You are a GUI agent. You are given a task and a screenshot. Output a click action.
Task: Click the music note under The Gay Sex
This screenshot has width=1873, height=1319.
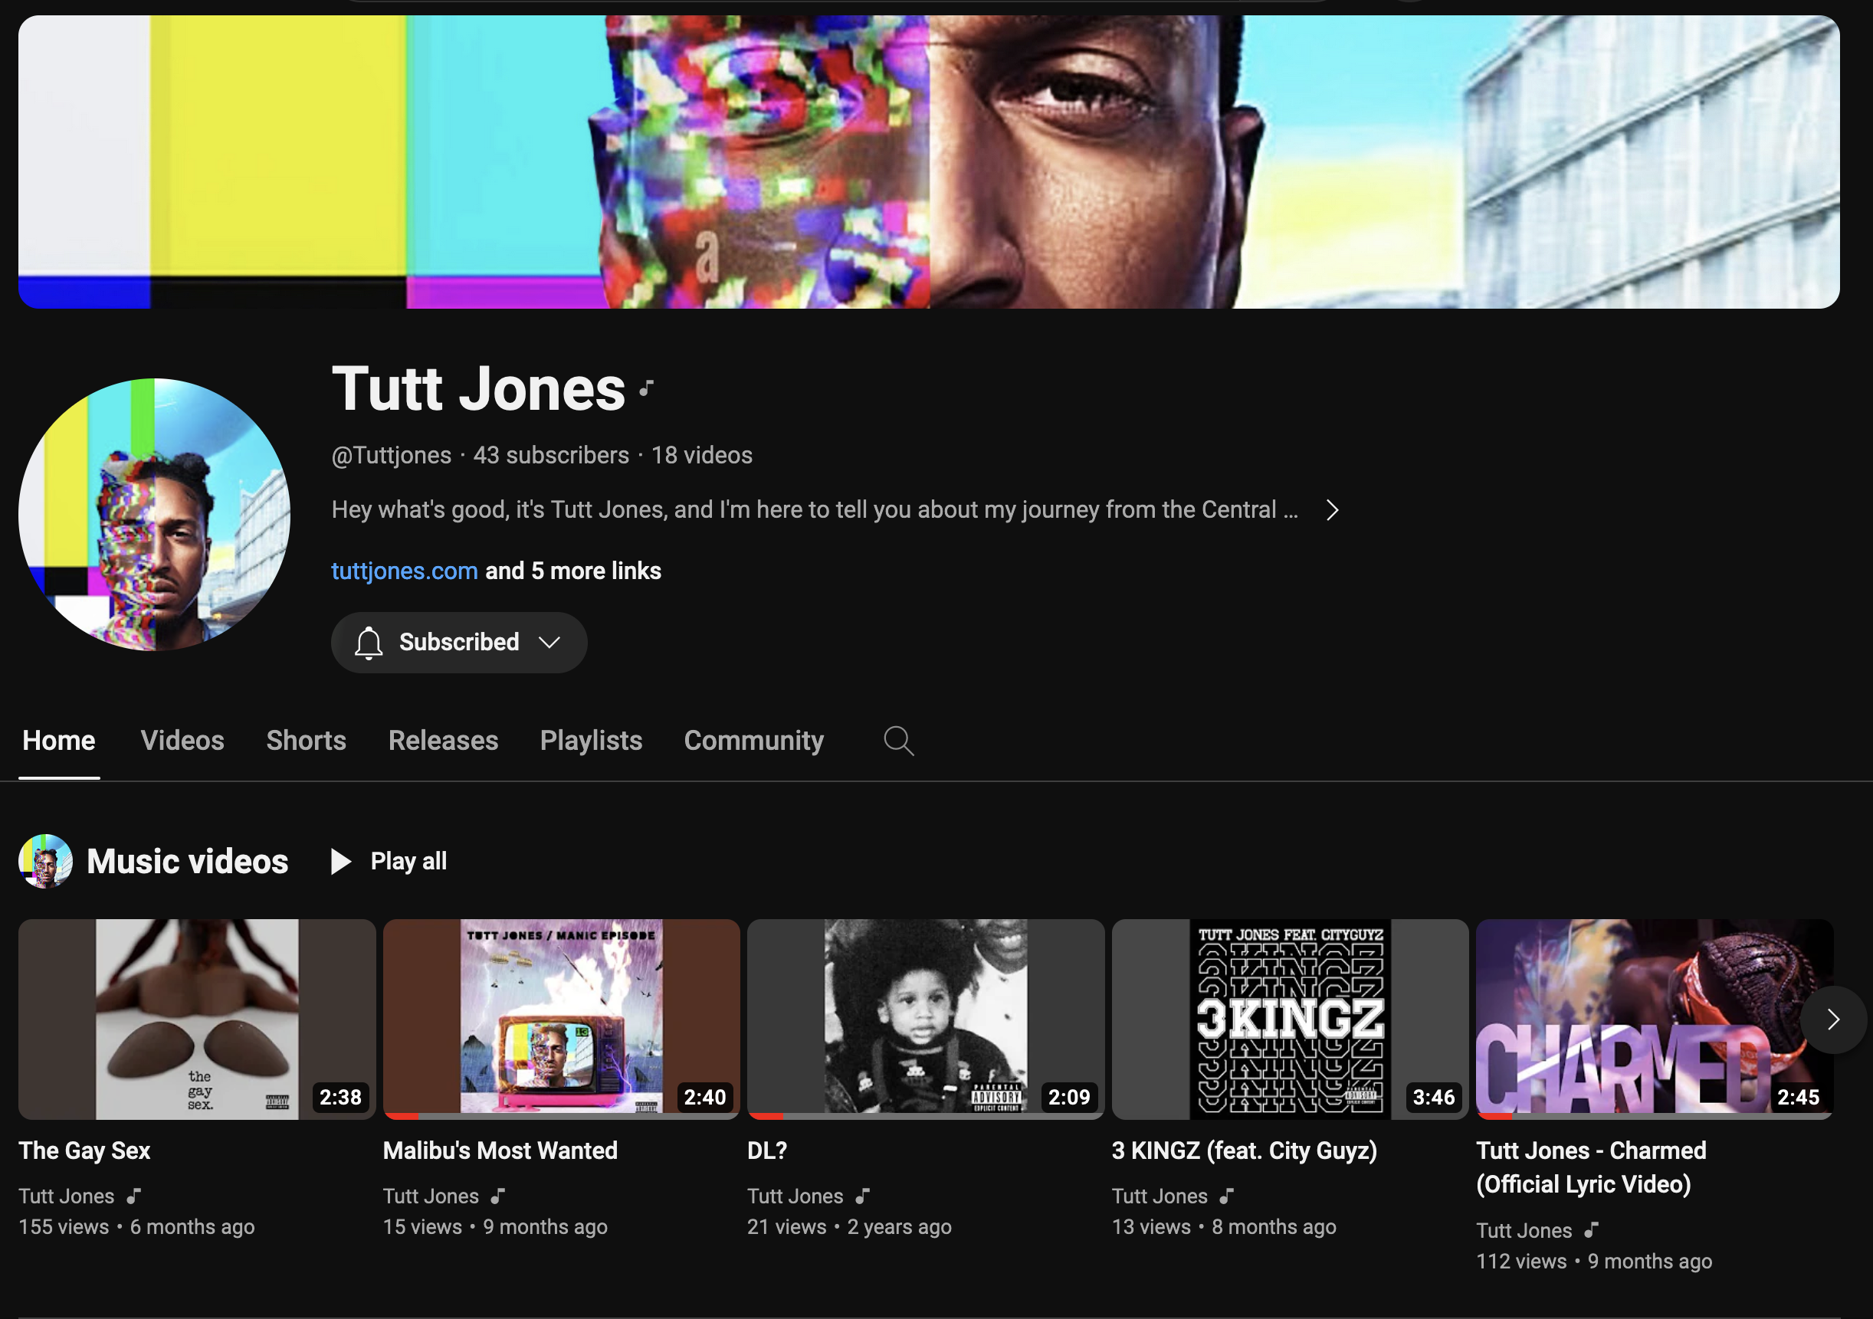[135, 1196]
